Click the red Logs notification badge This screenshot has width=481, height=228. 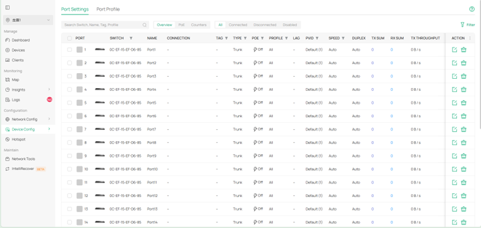coord(49,100)
